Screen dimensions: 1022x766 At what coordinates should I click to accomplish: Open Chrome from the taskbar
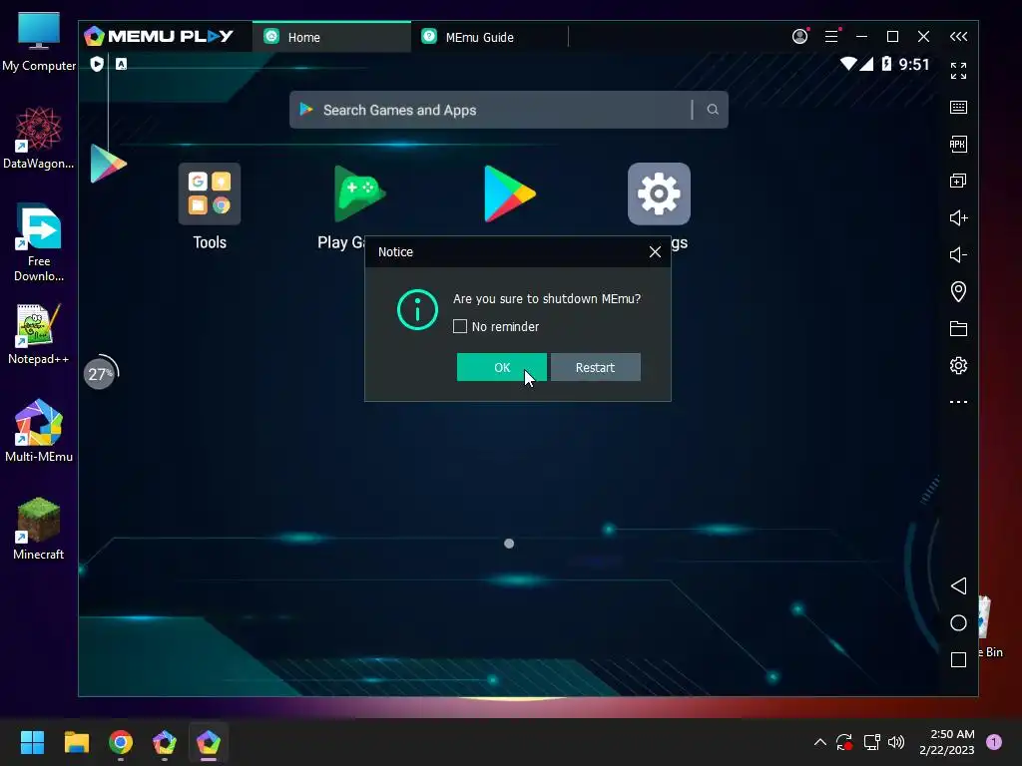(121, 742)
